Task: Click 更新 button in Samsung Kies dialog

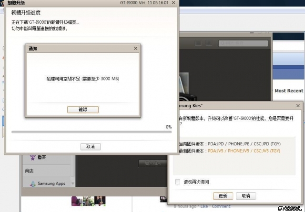Action: [223, 196]
